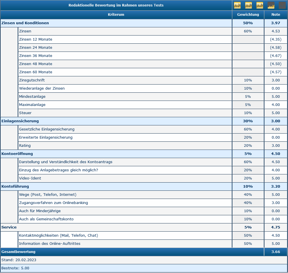The height and width of the screenshot is (273, 288).
Task: Click the (4.58) note value
Action: pos(276,48)
